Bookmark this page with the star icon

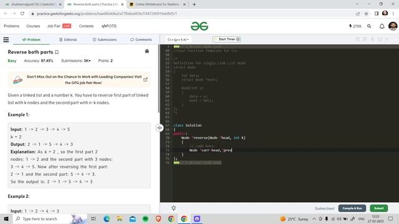click(x=366, y=14)
